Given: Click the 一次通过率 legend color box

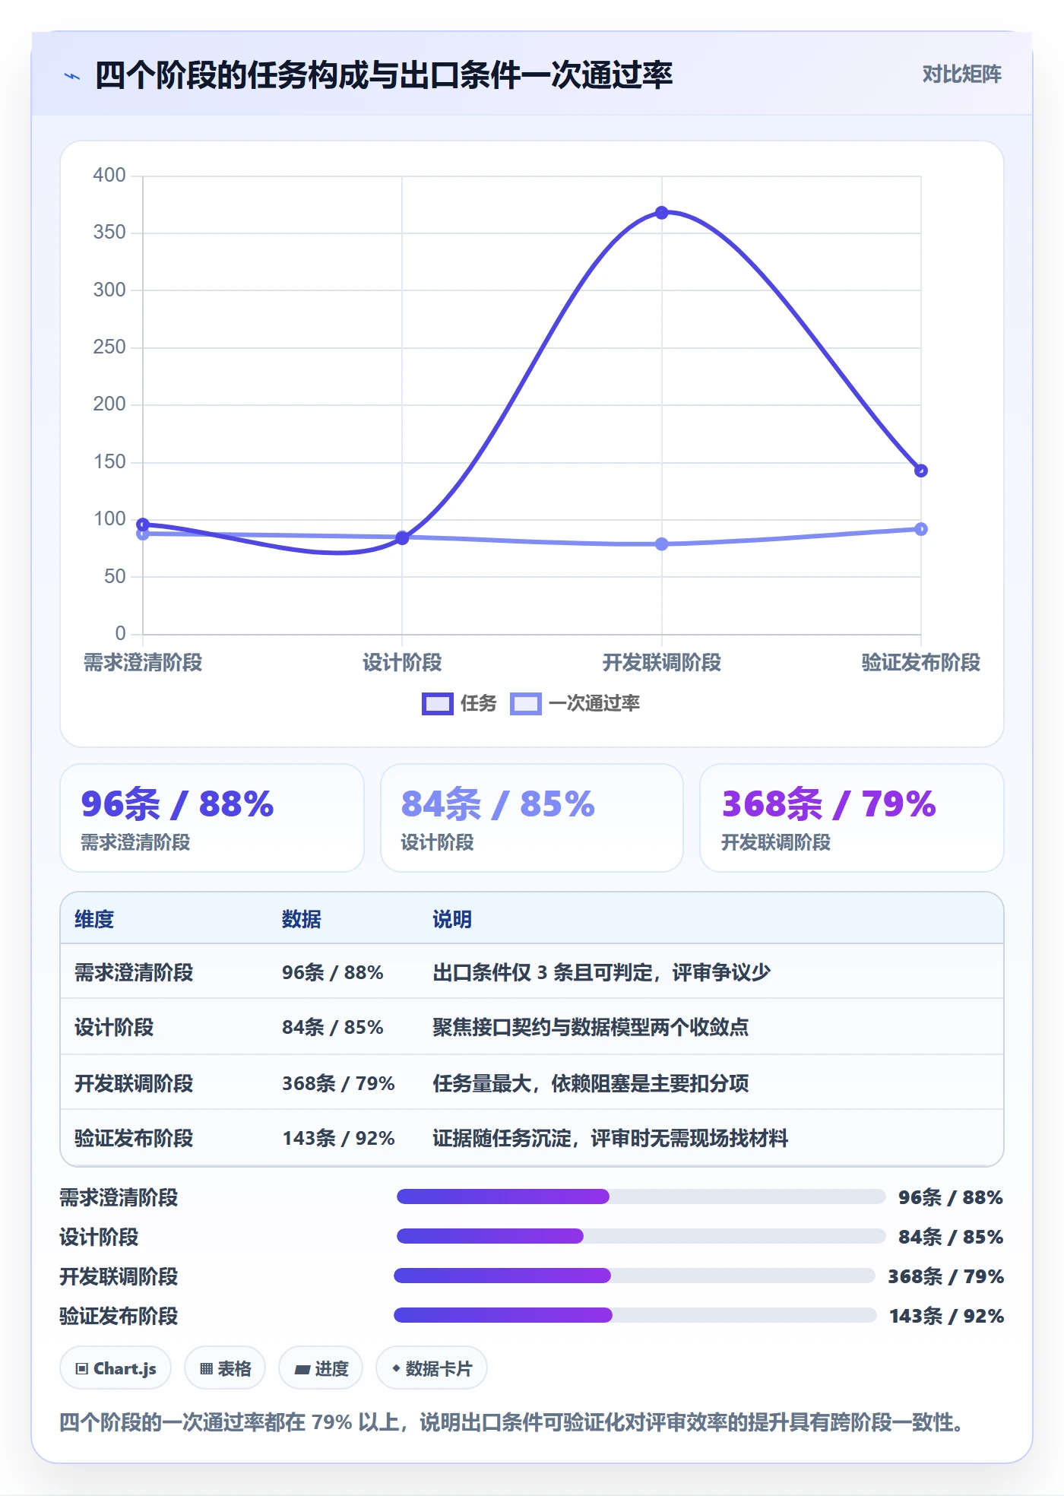Looking at the screenshot, I should [525, 704].
